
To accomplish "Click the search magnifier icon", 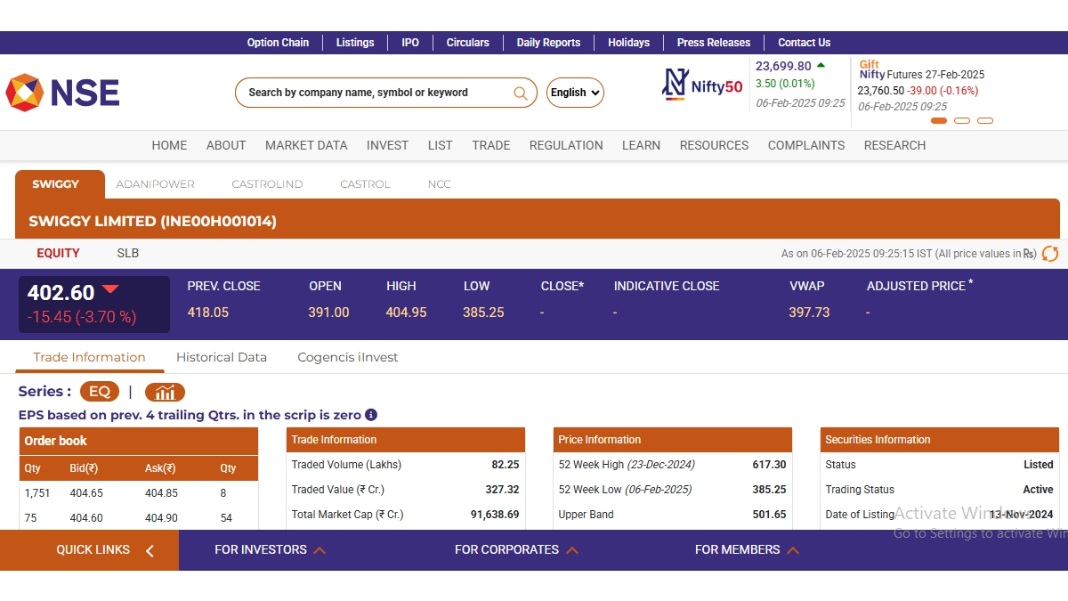I will point(521,93).
